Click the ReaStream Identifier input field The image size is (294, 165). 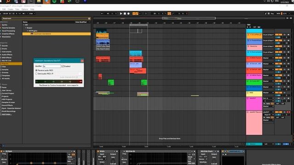click(x=52, y=66)
